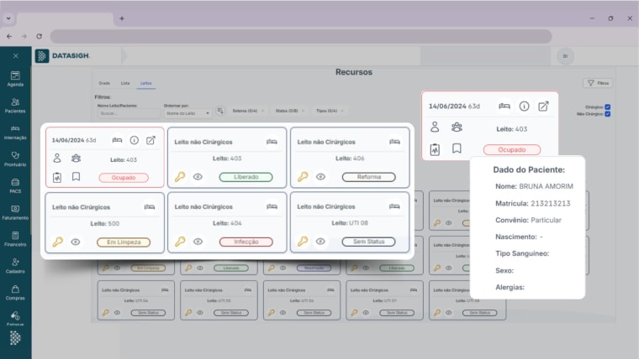Click the bookmark icon in the card above Dado do Paciente
This screenshot has width=639, height=359.
(x=457, y=148)
